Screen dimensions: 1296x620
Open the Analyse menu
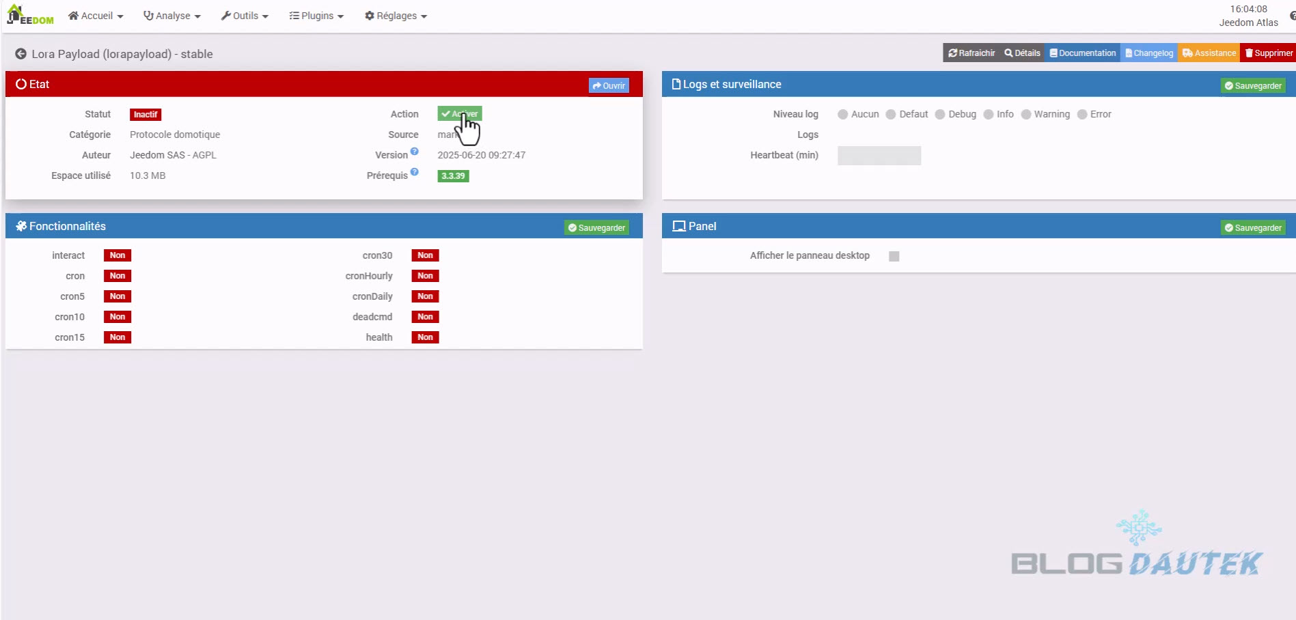click(x=171, y=16)
